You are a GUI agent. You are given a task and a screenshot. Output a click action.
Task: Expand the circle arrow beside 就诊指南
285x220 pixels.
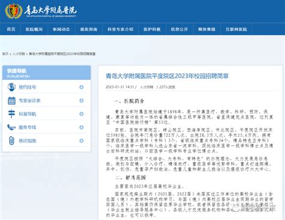81,141
